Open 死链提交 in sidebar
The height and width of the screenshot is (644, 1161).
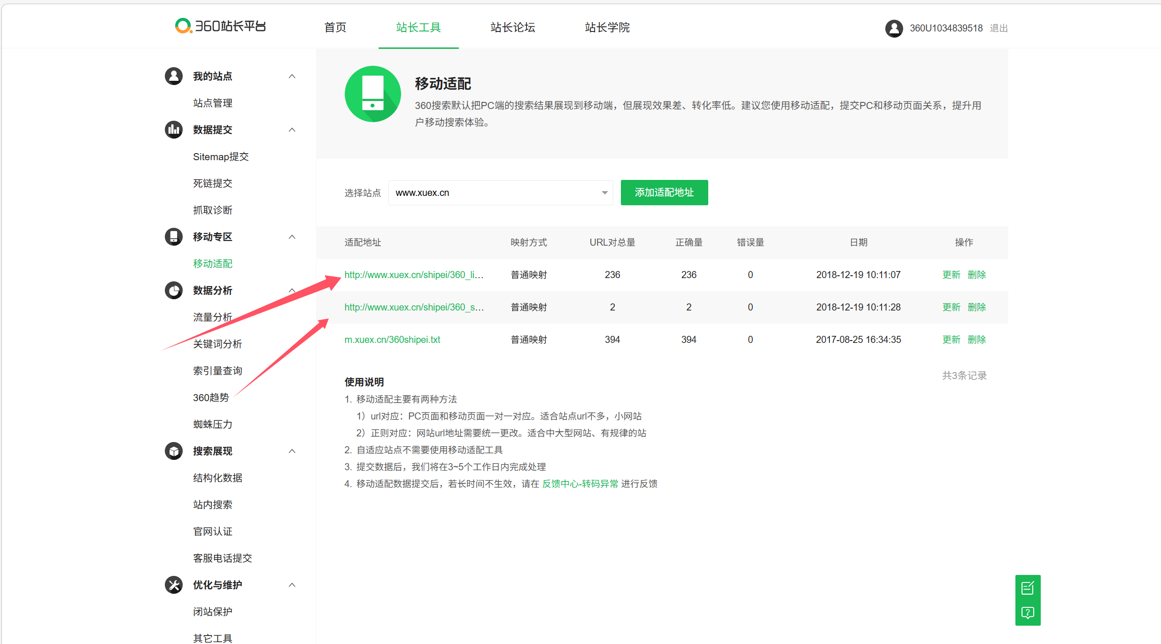[213, 183]
